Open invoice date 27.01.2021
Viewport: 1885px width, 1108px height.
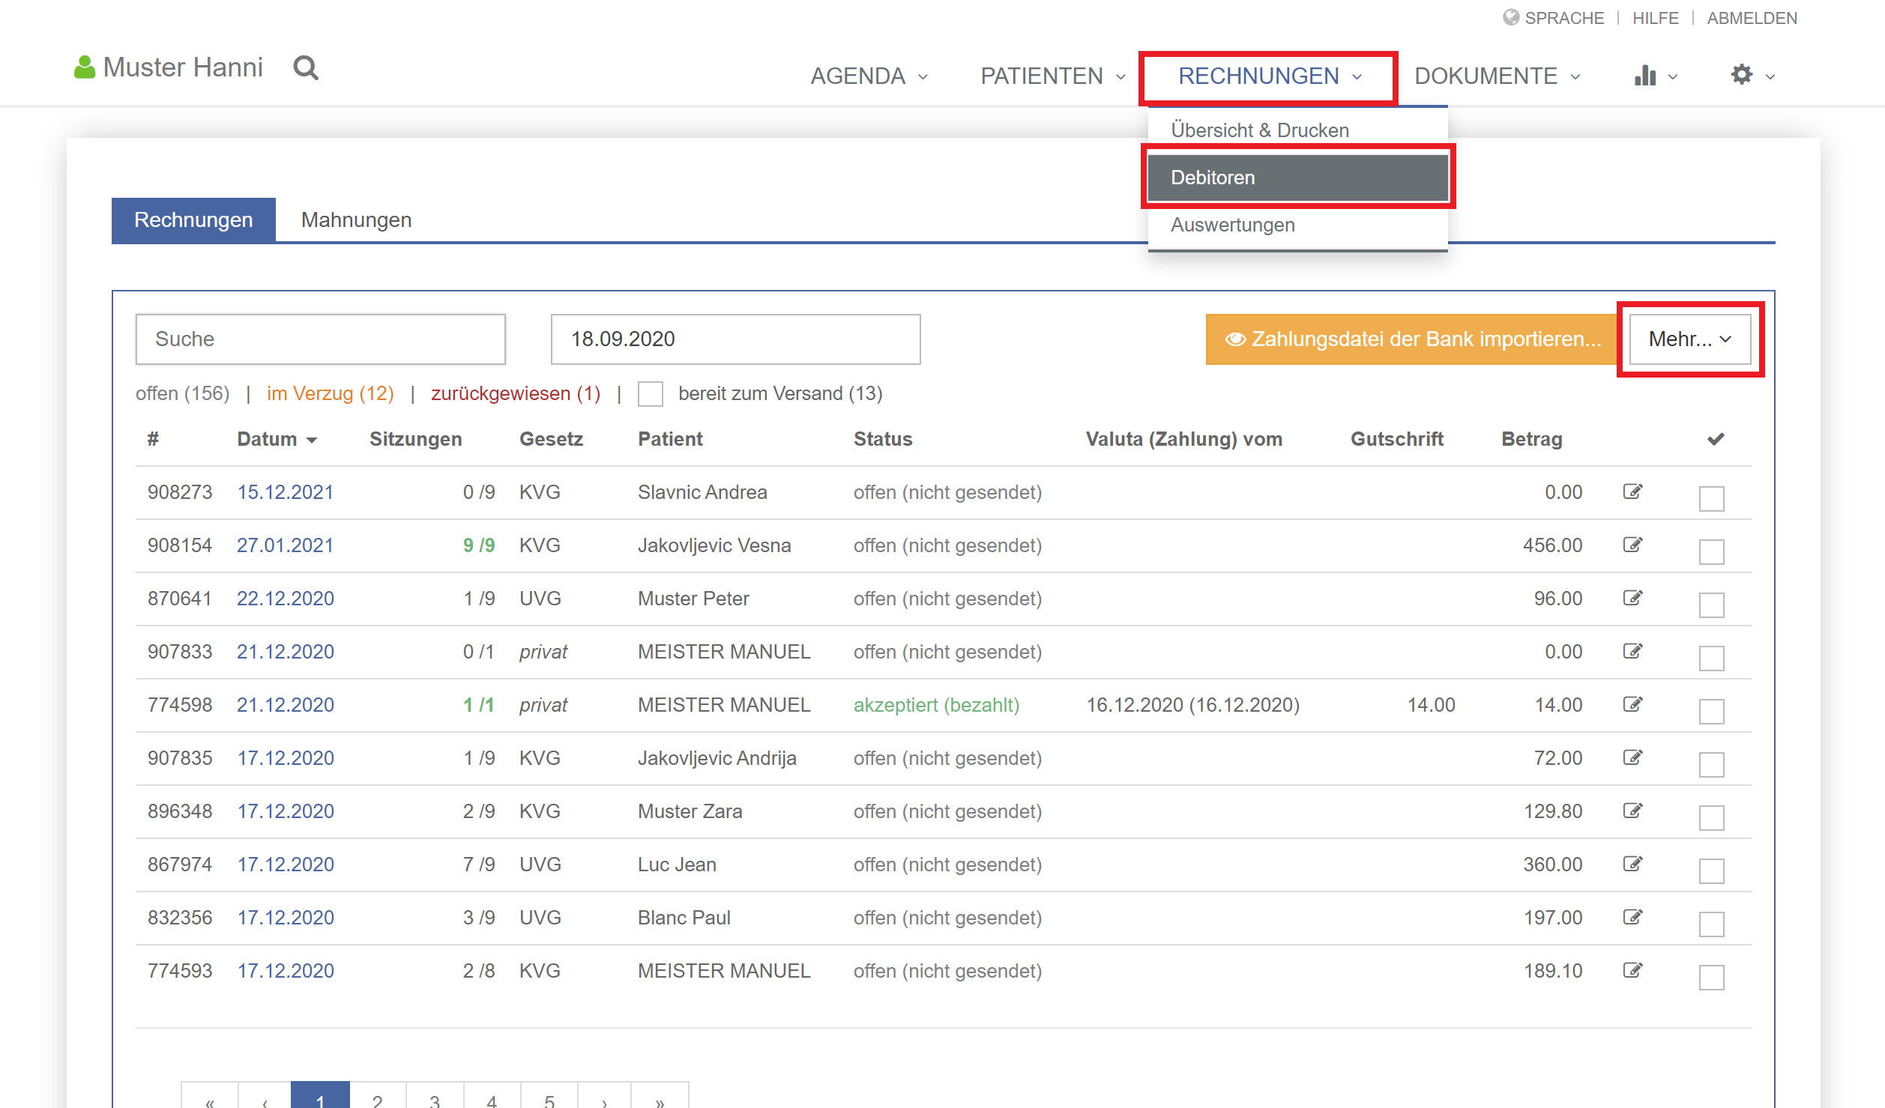tap(285, 545)
